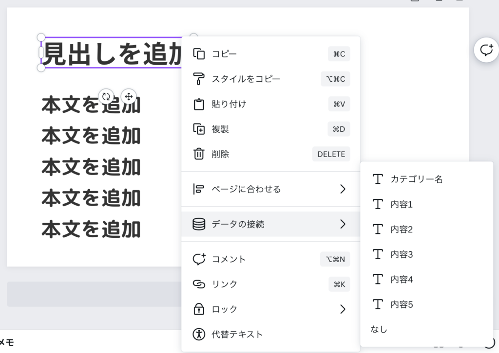Expand the ページに合わせる submenu
Screen dimensions: 499x353
342,189
